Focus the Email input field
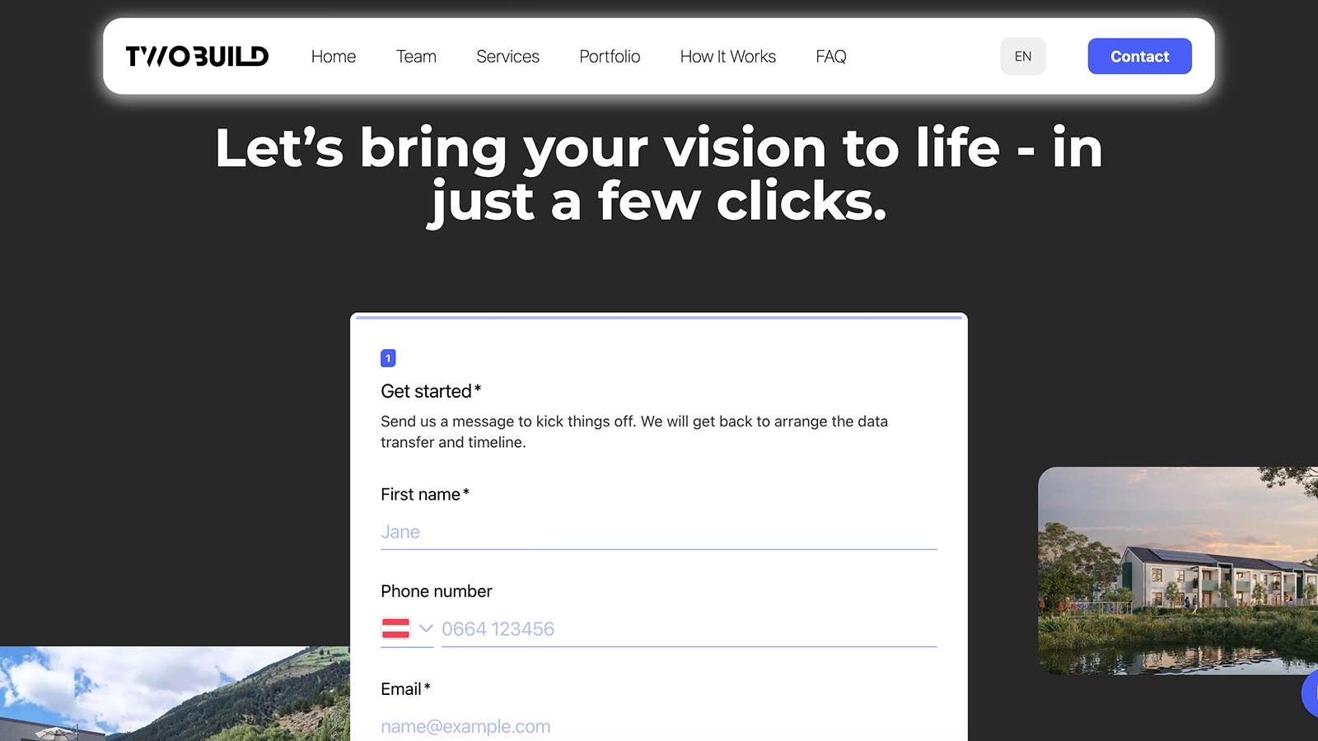The width and height of the screenshot is (1318, 741). point(659,726)
